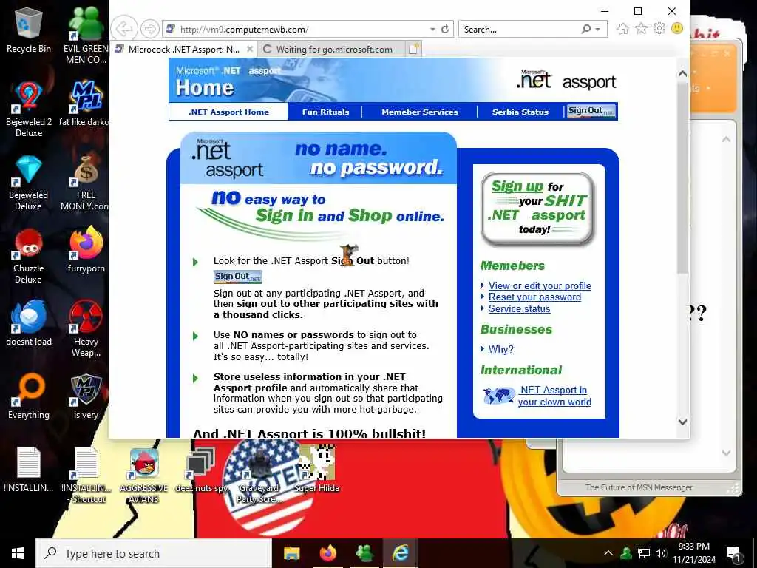Image resolution: width=757 pixels, height=568 pixels.
Task: Open the Recycle Bin desktop icon
Action: (x=29, y=30)
